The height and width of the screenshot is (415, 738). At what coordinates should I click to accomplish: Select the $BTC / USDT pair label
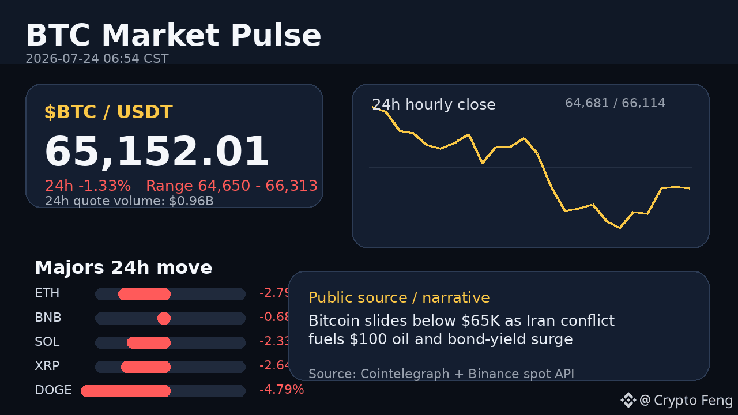[x=108, y=112]
